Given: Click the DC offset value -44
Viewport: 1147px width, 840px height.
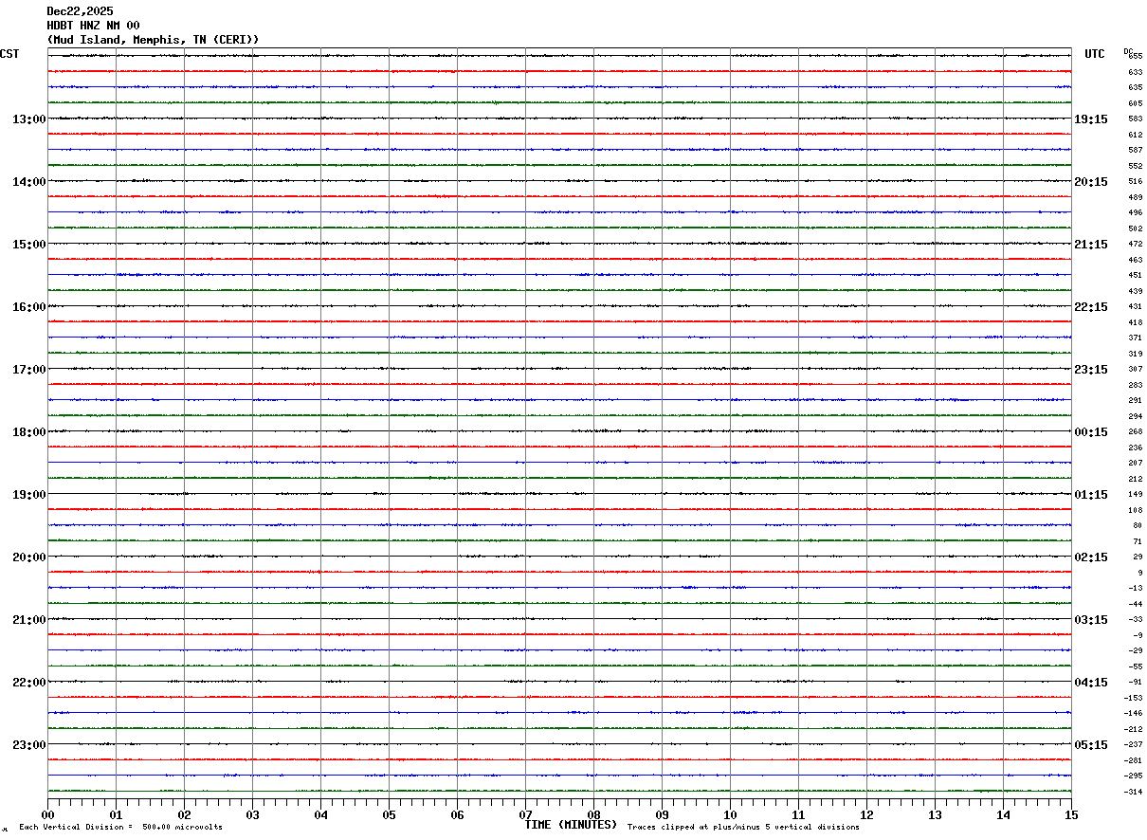Looking at the screenshot, I should (1136, 605).
